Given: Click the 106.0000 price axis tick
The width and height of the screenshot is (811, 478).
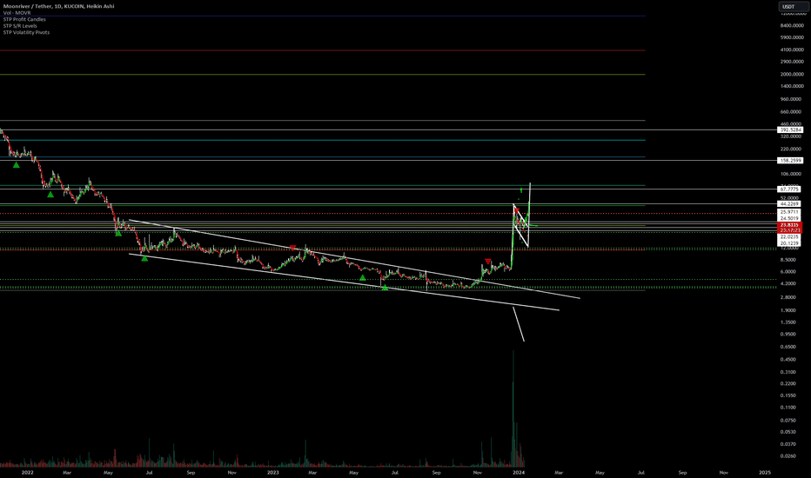Looking at the screenshot, I should (792, 174).
